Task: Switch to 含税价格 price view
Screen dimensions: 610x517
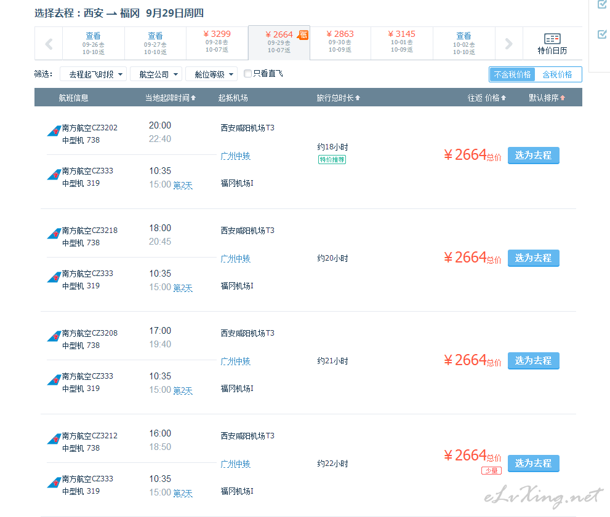Action: [558, 74]
